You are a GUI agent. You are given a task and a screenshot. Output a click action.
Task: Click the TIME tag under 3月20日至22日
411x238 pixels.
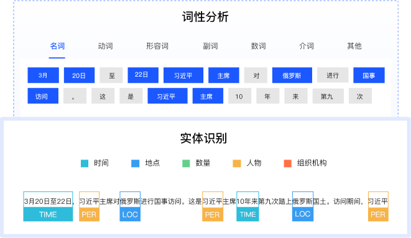click(48, 214)
